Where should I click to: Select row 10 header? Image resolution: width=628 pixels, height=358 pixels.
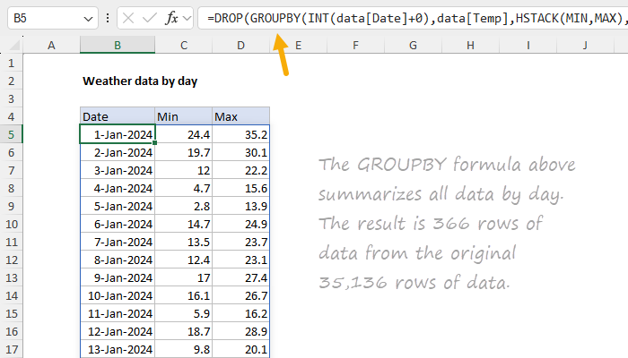point(11,224)
